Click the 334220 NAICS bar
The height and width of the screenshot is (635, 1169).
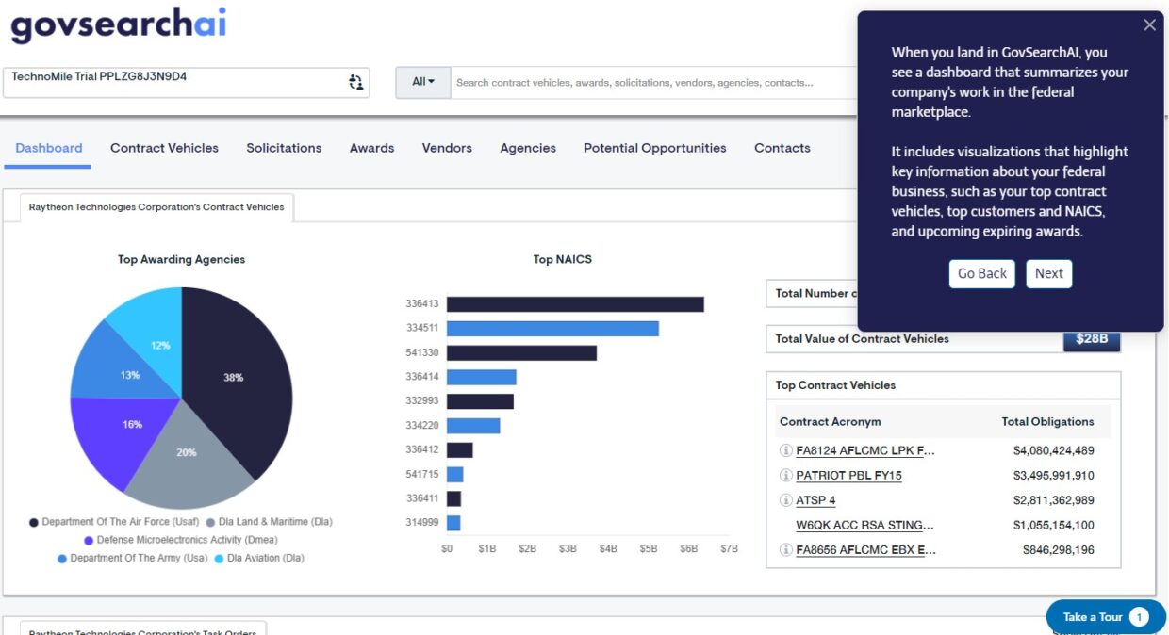pyautogui.click(x=473, y=426)
